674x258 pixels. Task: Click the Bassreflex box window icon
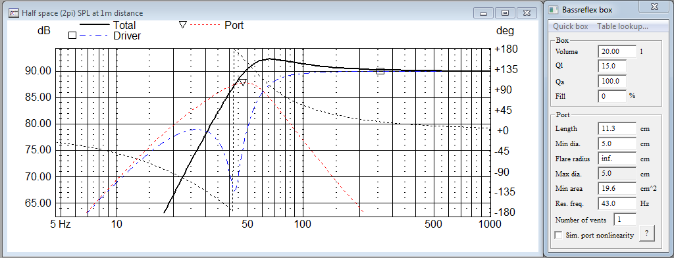554,9
